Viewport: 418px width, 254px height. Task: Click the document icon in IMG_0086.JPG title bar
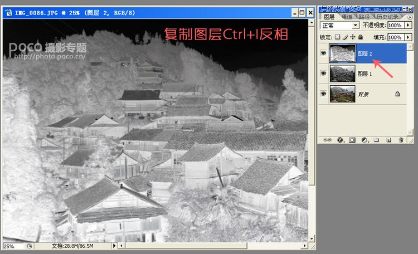tap(8, 13)
